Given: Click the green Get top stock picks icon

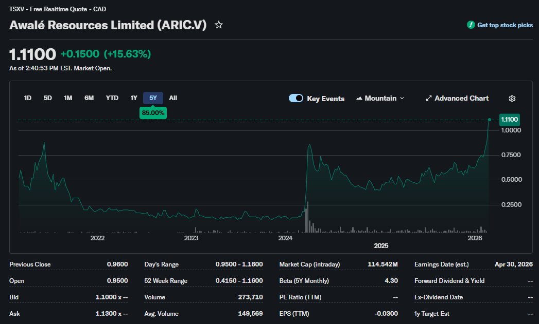Looking at the screenshot, I should tap(471, 25).
